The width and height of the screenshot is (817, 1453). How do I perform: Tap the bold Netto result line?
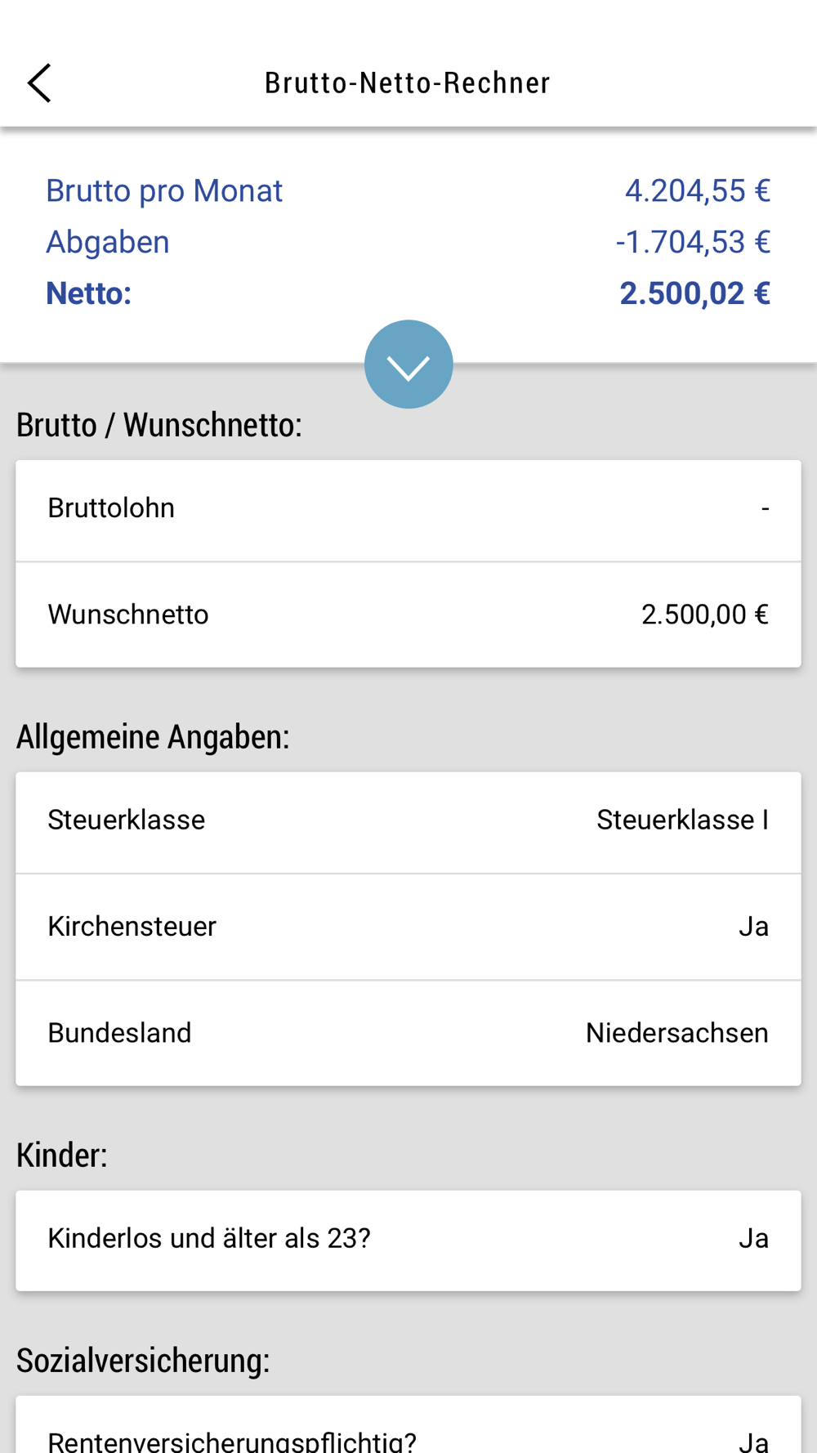(408, 293)
